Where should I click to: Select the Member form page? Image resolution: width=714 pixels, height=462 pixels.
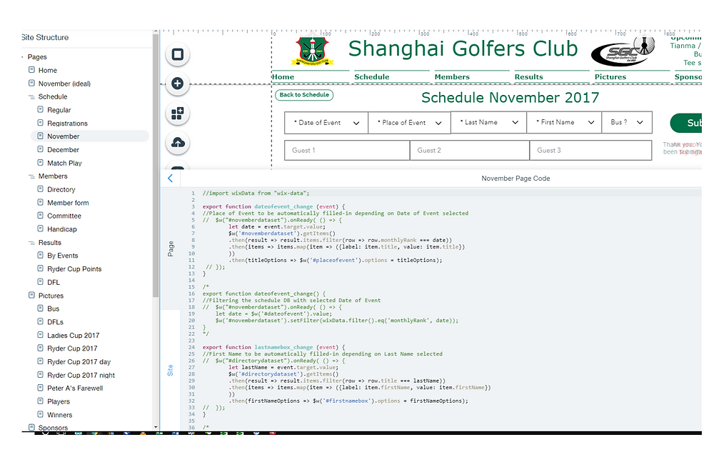68,203
